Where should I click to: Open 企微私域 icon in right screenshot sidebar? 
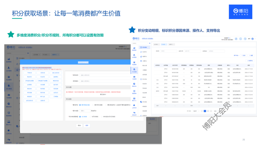pyautogui.click(x=134, y=105)
